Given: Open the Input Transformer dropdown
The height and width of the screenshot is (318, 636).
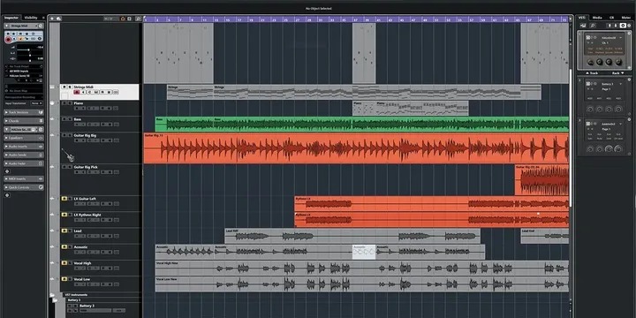Looking at the screenshot, I should [36, 103].
